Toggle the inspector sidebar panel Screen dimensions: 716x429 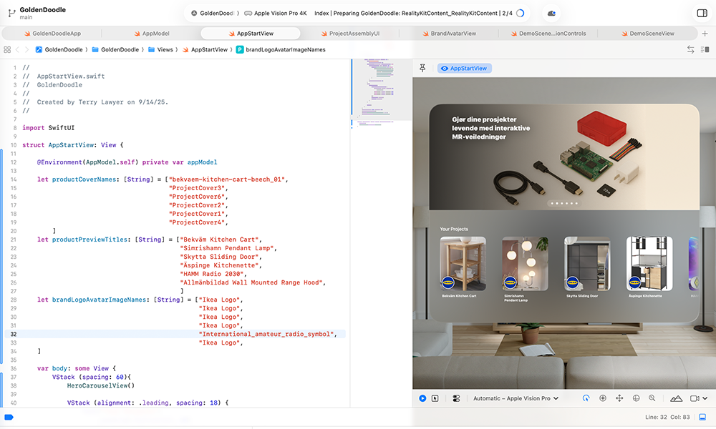[702, 13]
